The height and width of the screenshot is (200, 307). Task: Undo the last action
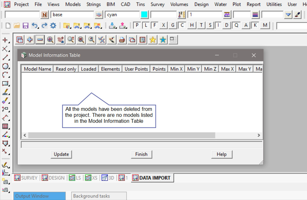pyautogui.click(x=35, y=25)
